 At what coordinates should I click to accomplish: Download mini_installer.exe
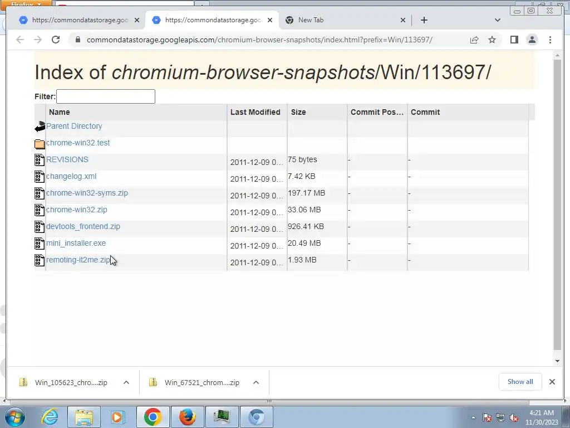76,243
